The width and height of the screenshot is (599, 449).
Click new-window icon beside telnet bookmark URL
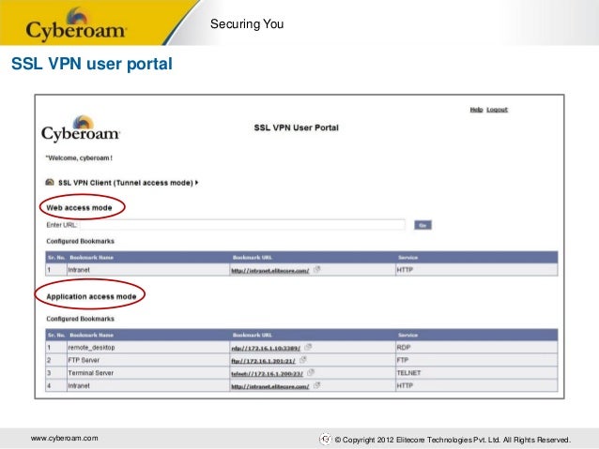click(x=311, y=372)
